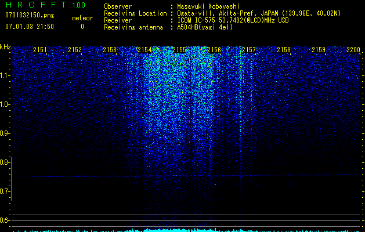Click the bright cyan echo dot below 2156
The width and height of the screenshot is (365, 232).
point(215,184)
